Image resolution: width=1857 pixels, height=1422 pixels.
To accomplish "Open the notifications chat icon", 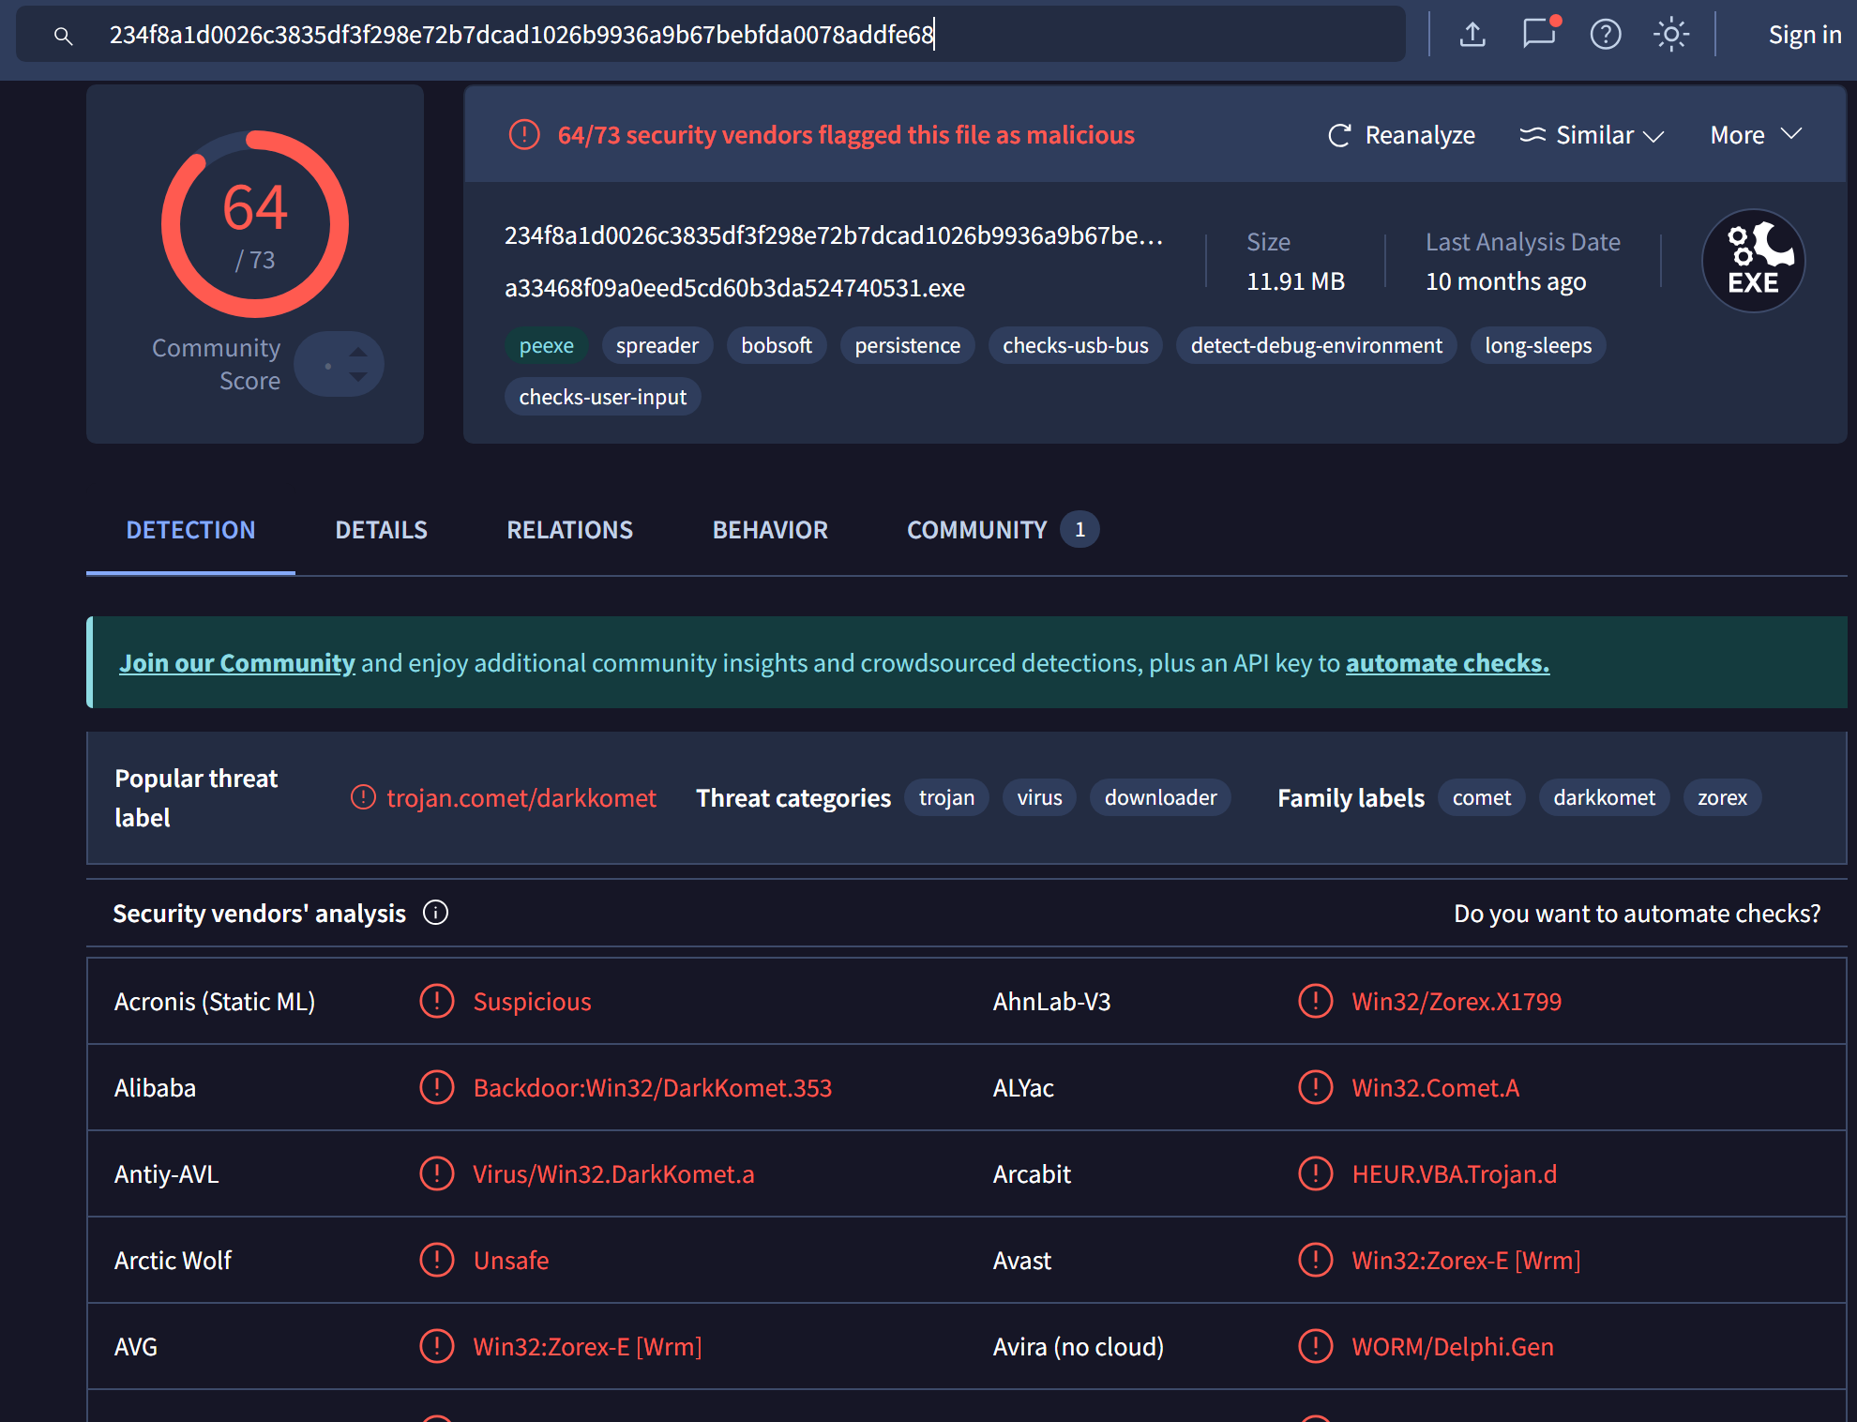I will coord(1540,33).
